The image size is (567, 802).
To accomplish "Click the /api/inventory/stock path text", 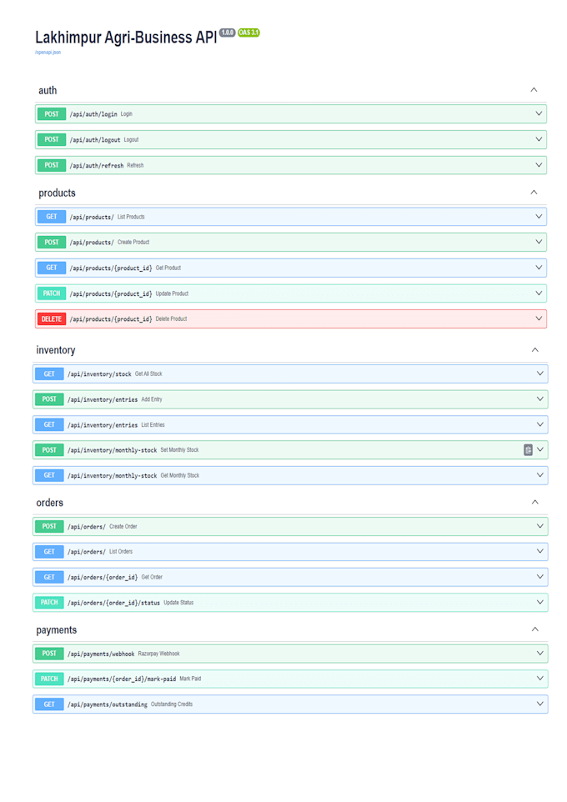I will (x=99, y=373).
